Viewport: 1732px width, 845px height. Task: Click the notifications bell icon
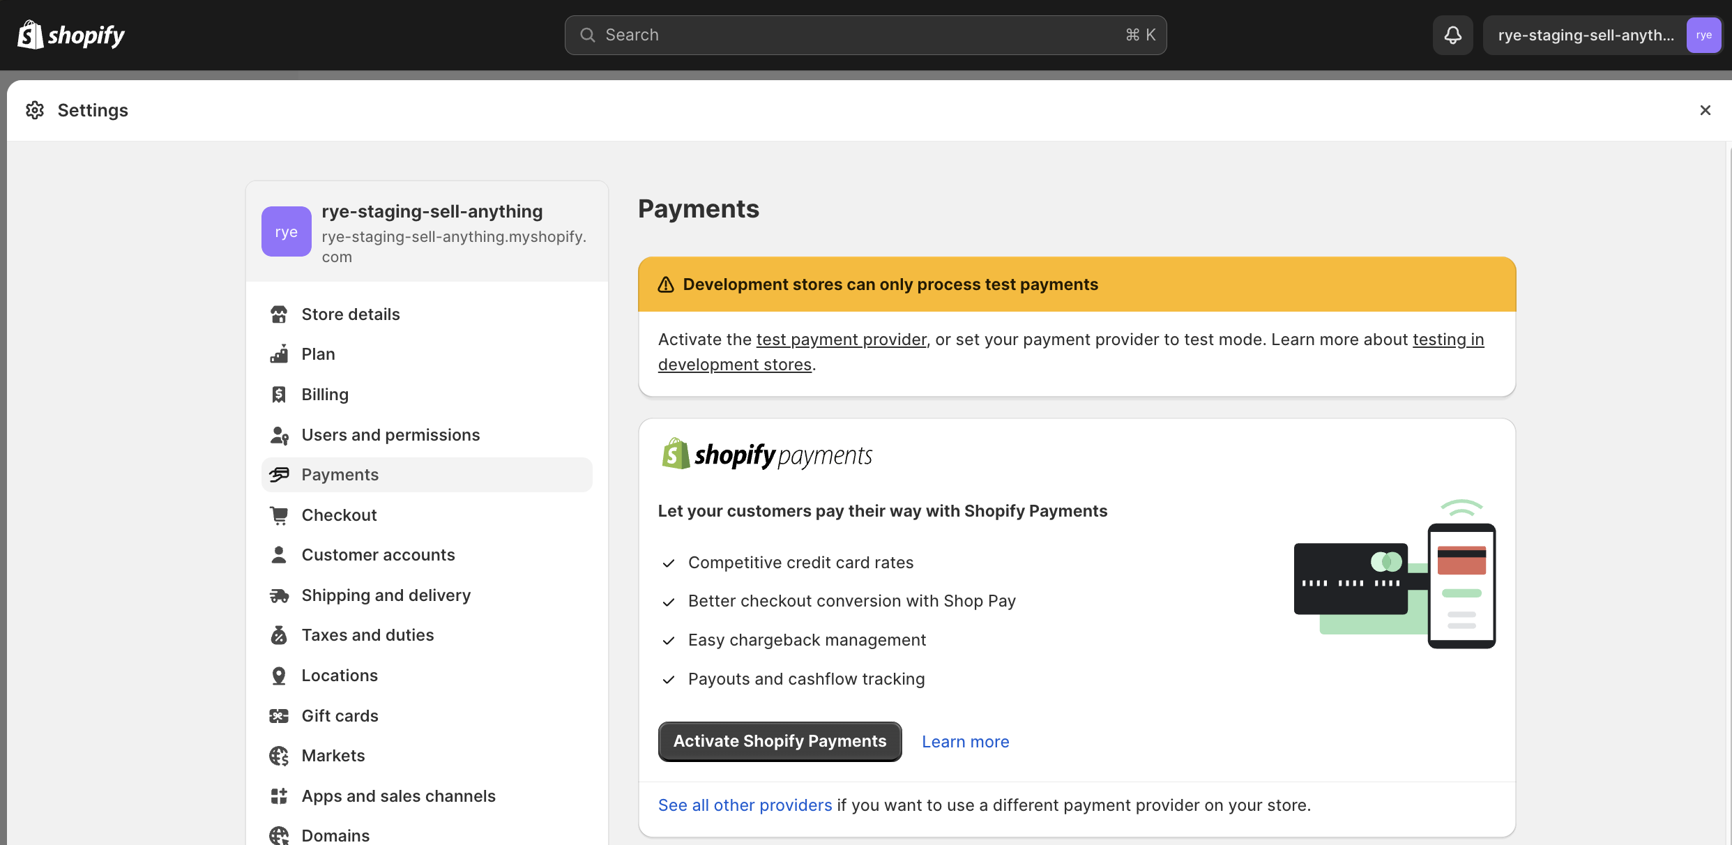point(1452,35)
